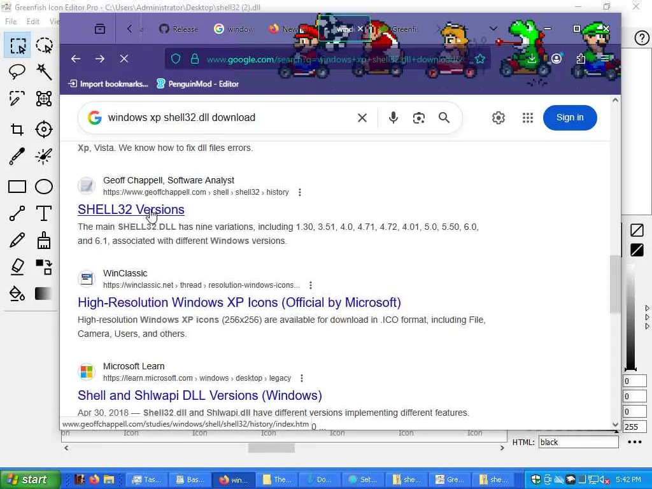Open more options for WinClassic result
Screen dimensions: 652x489
(x=311, y=285)
